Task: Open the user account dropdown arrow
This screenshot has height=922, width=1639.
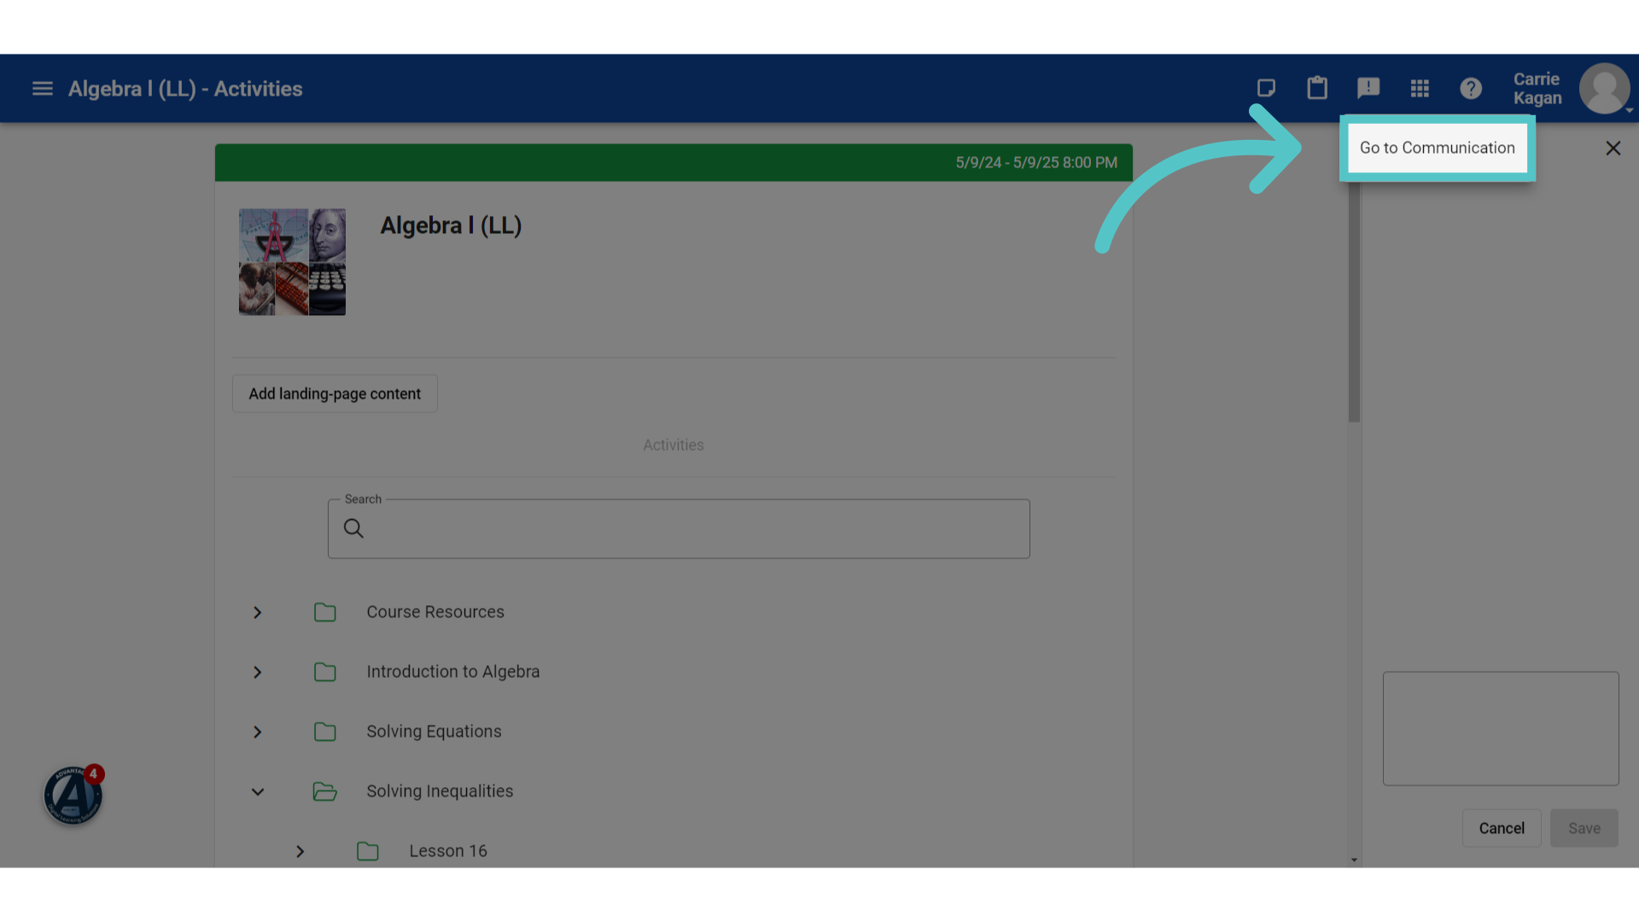Action: [x=1629, y=110]
